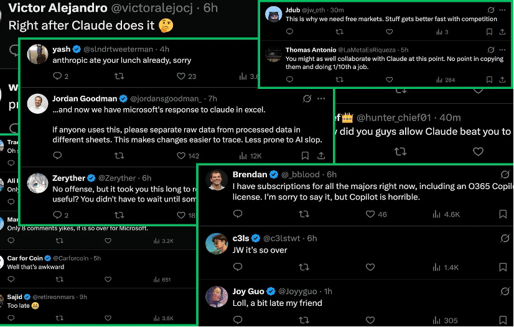Bookmark Joy Guo's tweet
This screenshot has height=327, width=514.
click(503, 321)
